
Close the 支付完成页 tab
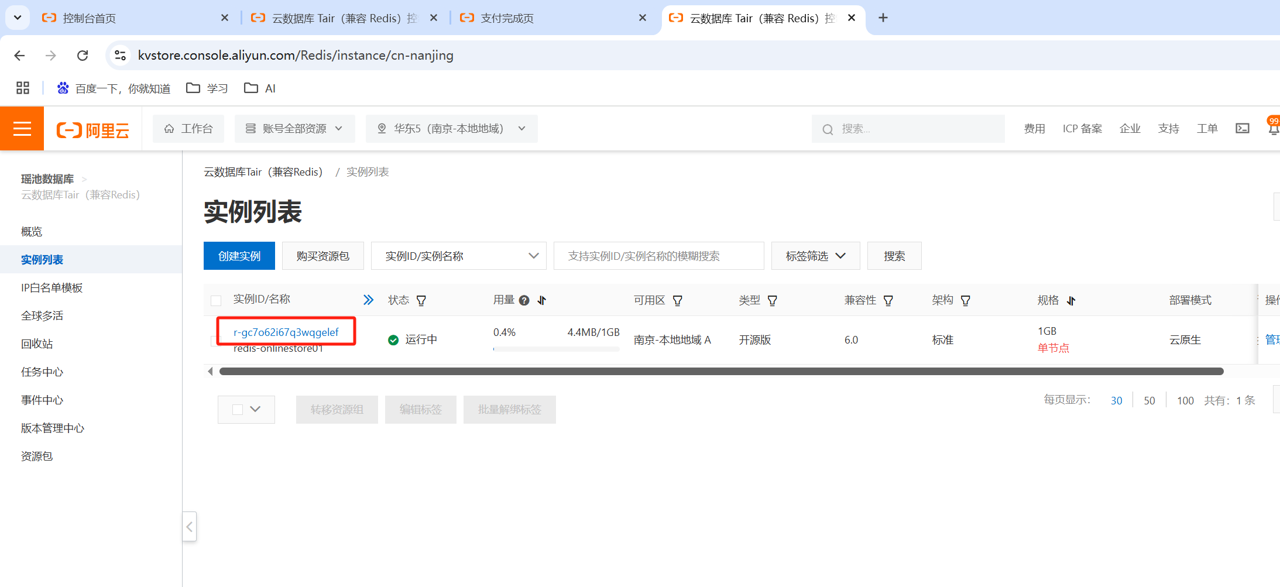pyautogui.click(x=643, y=18)
